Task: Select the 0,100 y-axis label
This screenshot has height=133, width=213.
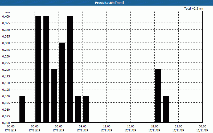Action: pyautogui.click(x=6, y=96)
